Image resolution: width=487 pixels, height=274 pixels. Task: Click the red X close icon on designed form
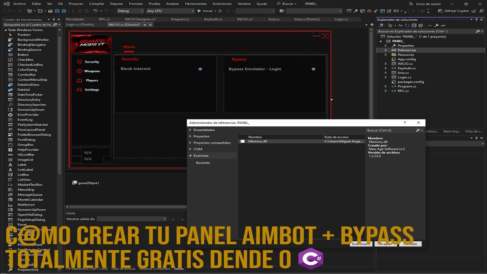[x=325, y=36]
